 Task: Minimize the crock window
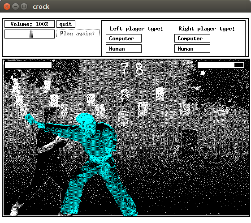15,7
